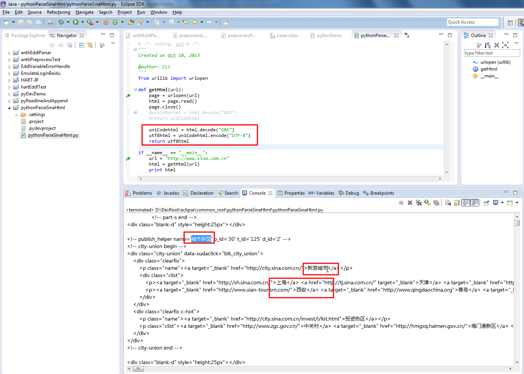
Task: Switch to the Problems tab
Action: [x=139, y=193]
